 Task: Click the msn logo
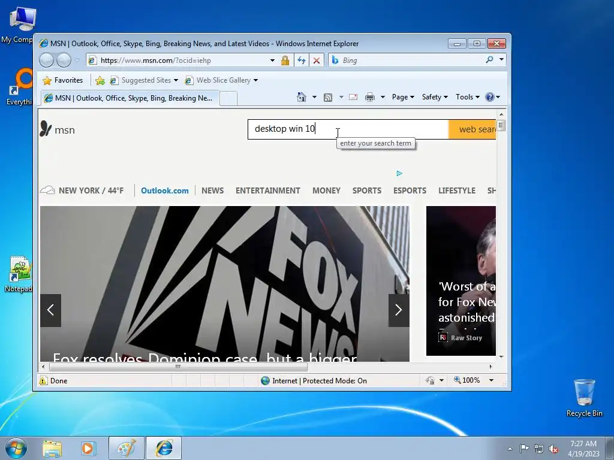[57, 129]
